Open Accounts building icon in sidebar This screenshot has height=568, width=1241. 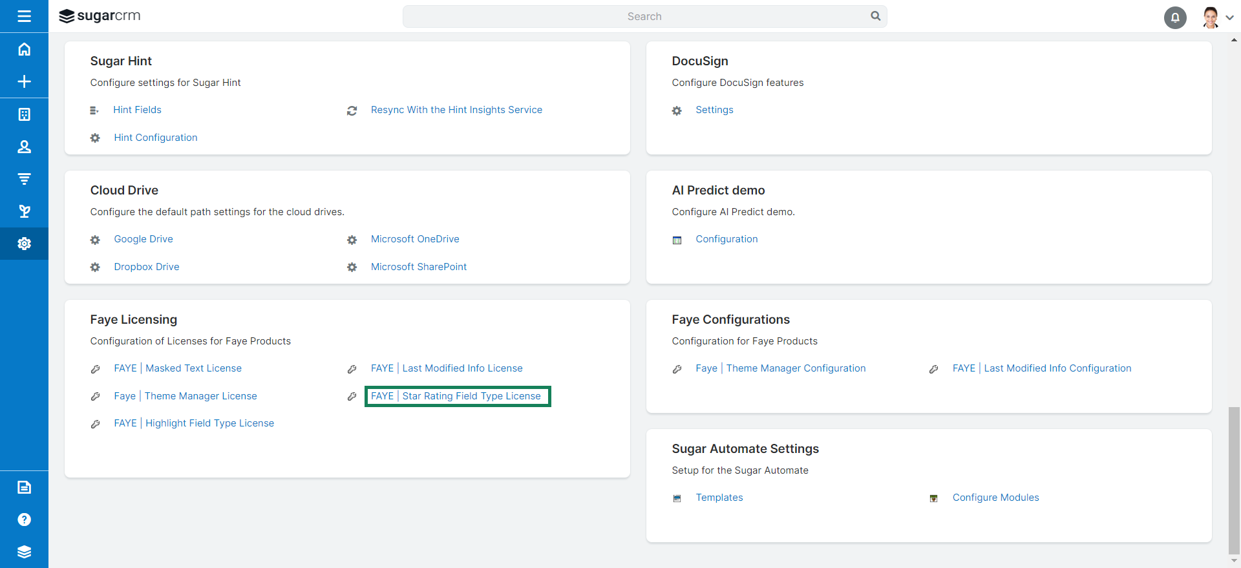(24, 114)
